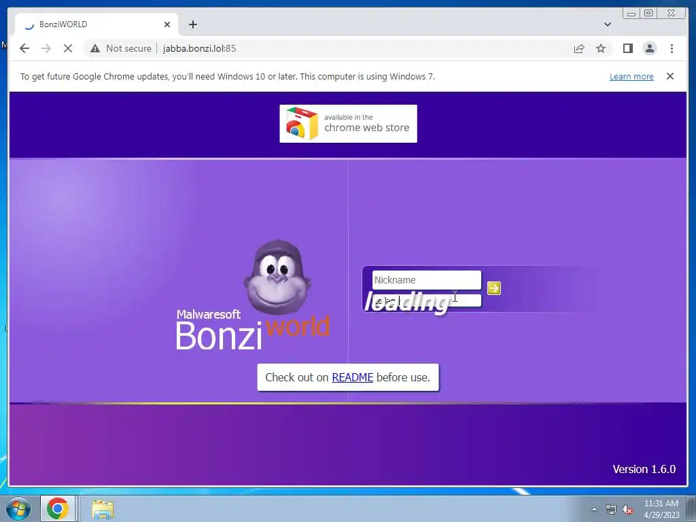This screenshot has width=696, height=522.
Task: Select the BonziWORLD tab
Action: click(97, 24)
